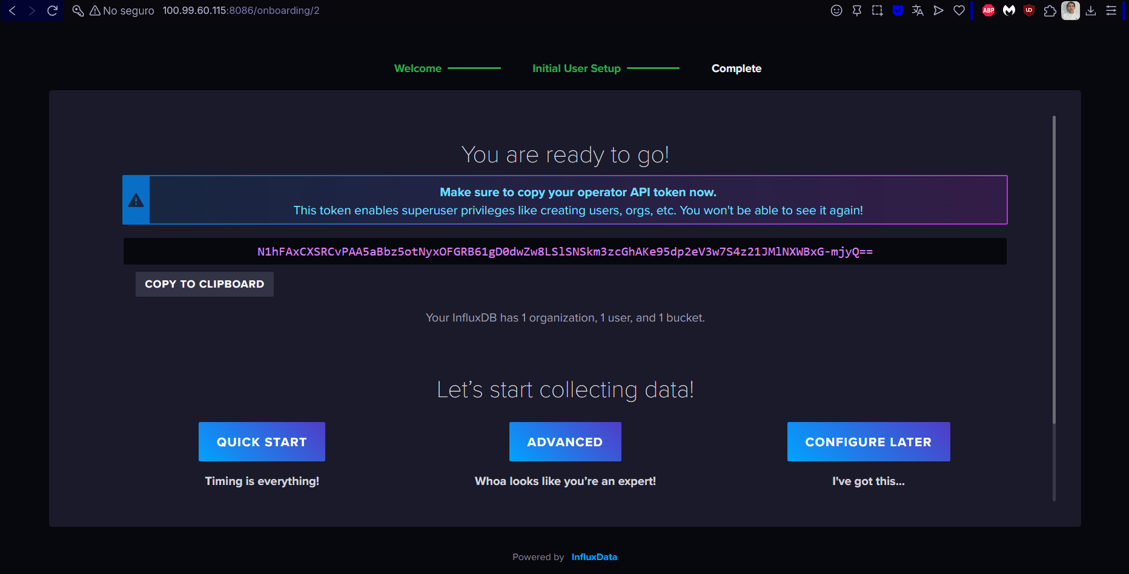Click the "You are ready to go!" heading

(x=565, y=155)
